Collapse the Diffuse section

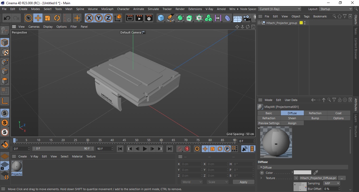click(x=261, y=167)
